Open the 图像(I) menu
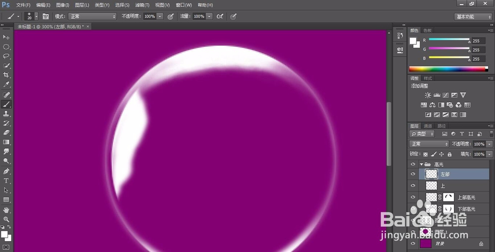This screenshot has width=495, height=252. coord(62,5)
